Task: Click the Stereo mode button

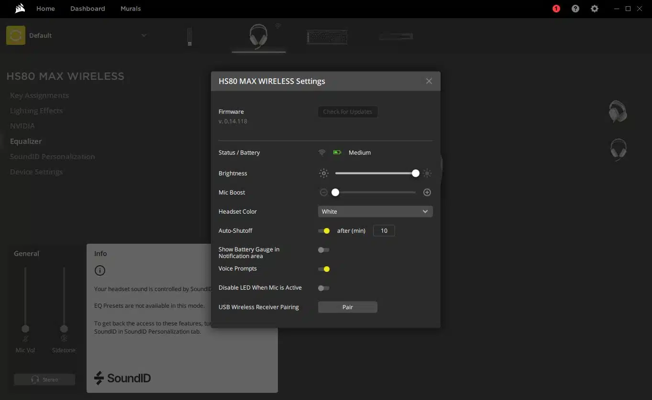Action: pyautogui.click(x=44, y=379)
